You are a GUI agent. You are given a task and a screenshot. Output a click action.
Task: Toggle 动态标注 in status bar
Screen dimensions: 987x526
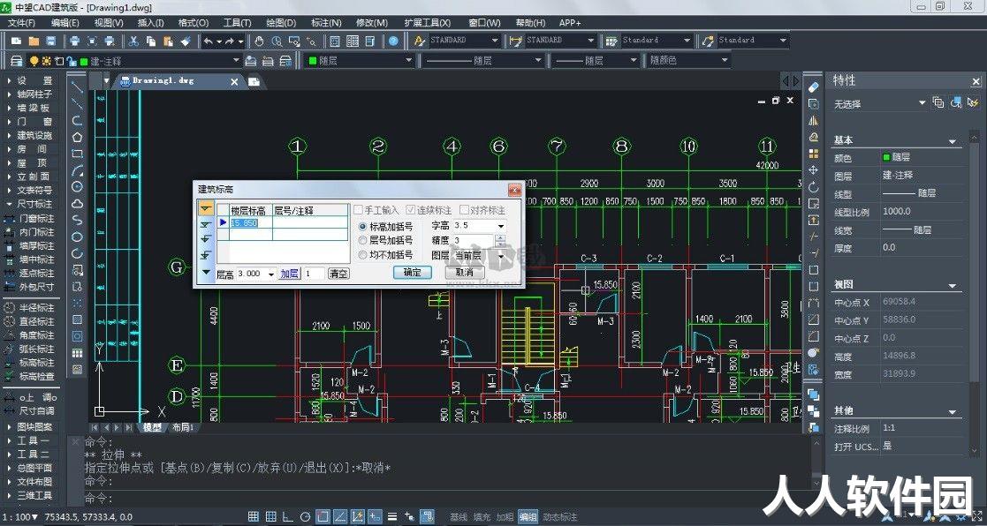559,516
